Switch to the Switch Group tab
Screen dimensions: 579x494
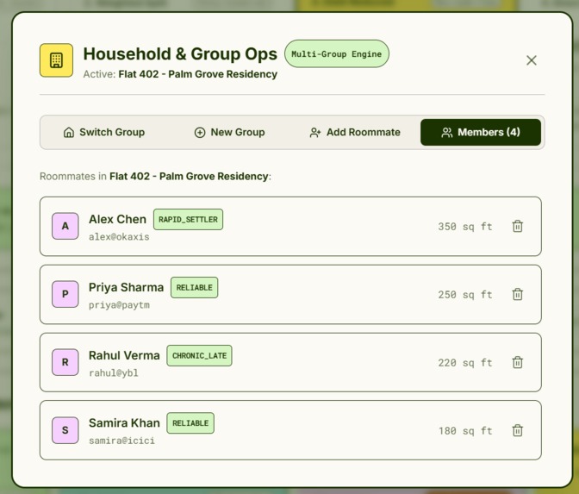103,132
